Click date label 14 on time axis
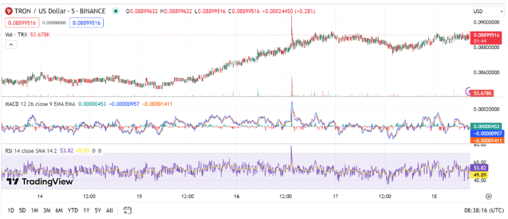 40,196
